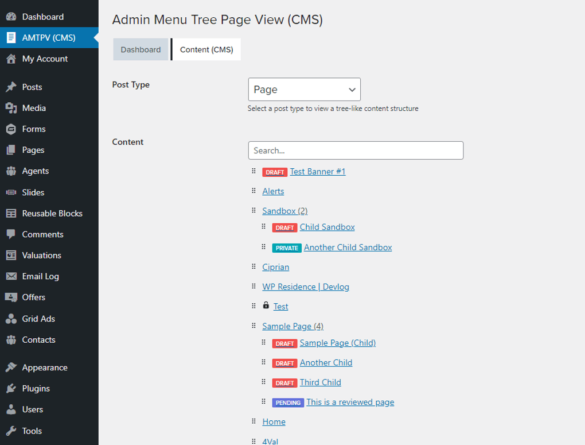Open the Users section icon
This screenshot has height=445, width=585.
click(x=10, y=409)
